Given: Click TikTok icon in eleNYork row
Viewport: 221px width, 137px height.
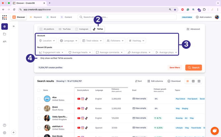Looking at the screenshot, I should coord(86,128).
